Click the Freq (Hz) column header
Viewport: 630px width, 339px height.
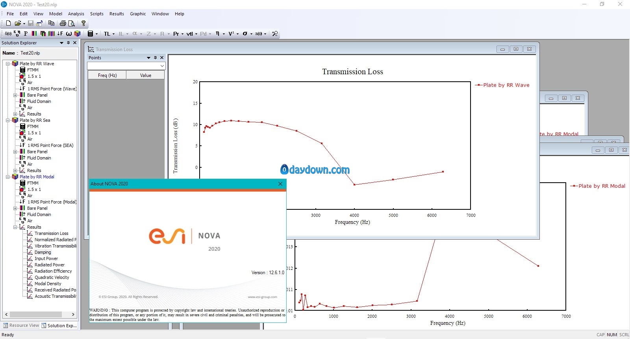coord(107,75)
